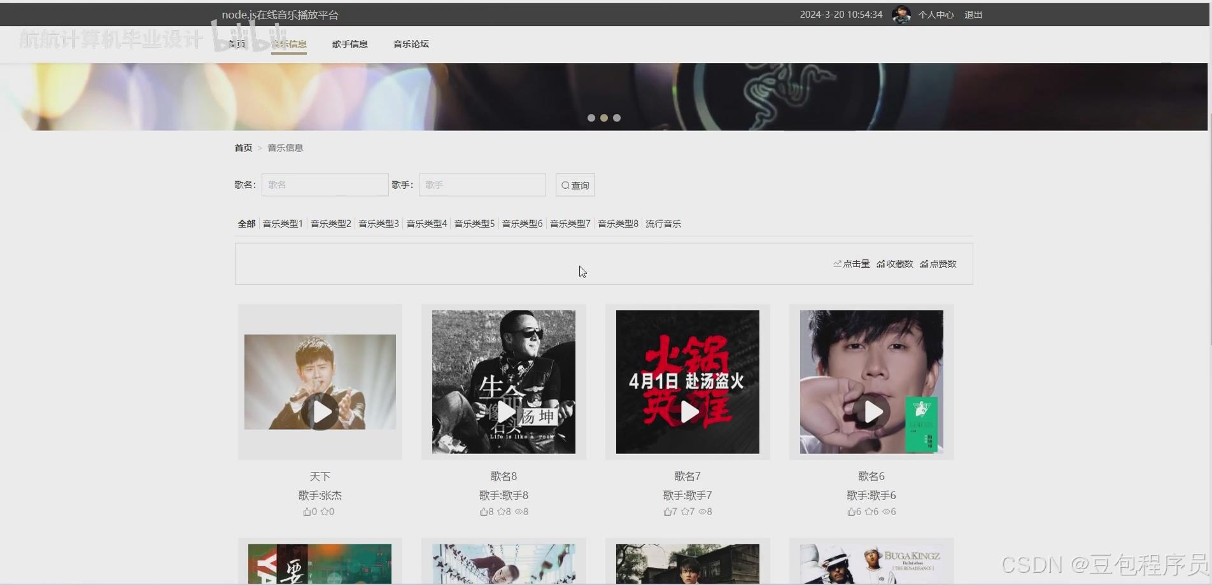The image size is (1212, 585).
Task: Click eye views icon under 歌名7
Action: click(703, 511)
